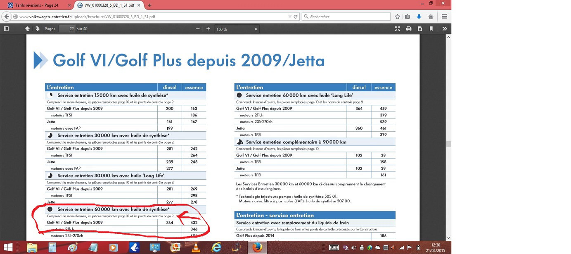This screenshot has height=254, width=571.
Task: Click the Rechercher search box
Action: 346,17
